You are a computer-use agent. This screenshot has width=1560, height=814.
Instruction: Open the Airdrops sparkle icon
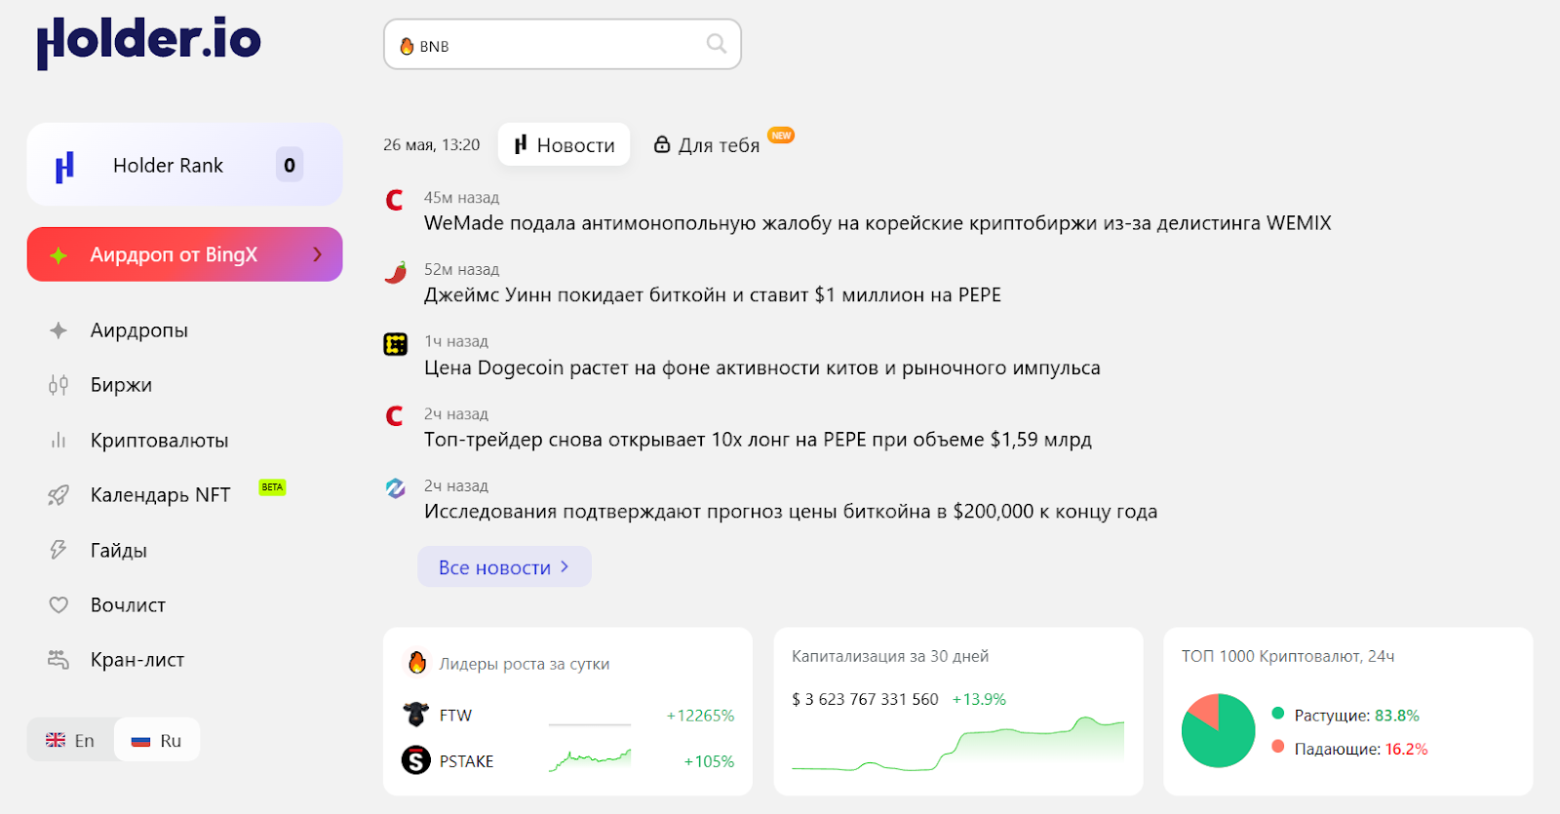(58, 330)
